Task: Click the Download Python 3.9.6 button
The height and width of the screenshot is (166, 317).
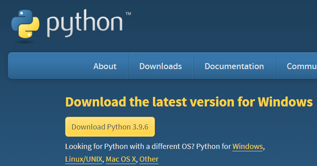Action: [x=110, y=127]
